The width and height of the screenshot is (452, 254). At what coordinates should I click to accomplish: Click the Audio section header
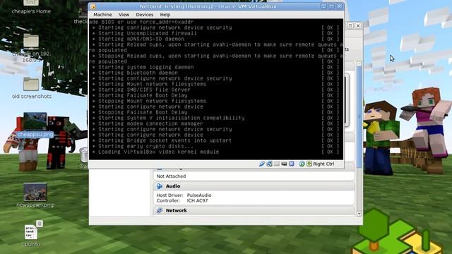[x=254, y=186]
